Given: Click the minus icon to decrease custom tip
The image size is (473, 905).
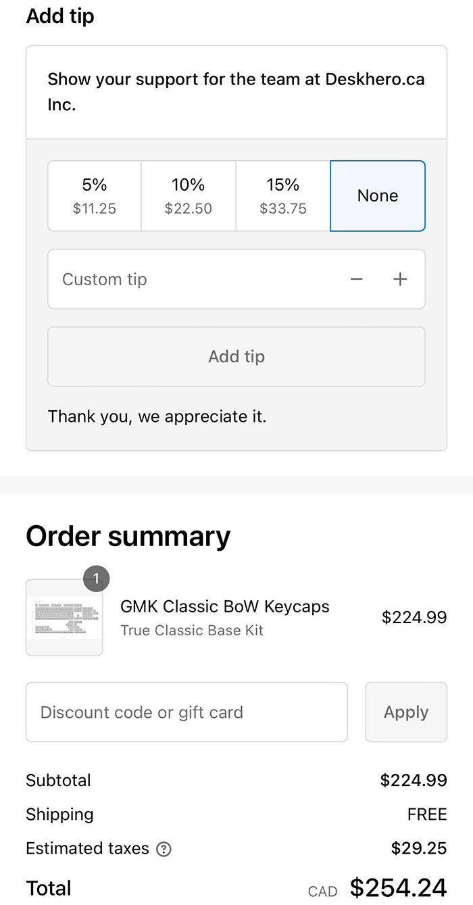Looking at the screenshot, I should [x=357, y=278].
